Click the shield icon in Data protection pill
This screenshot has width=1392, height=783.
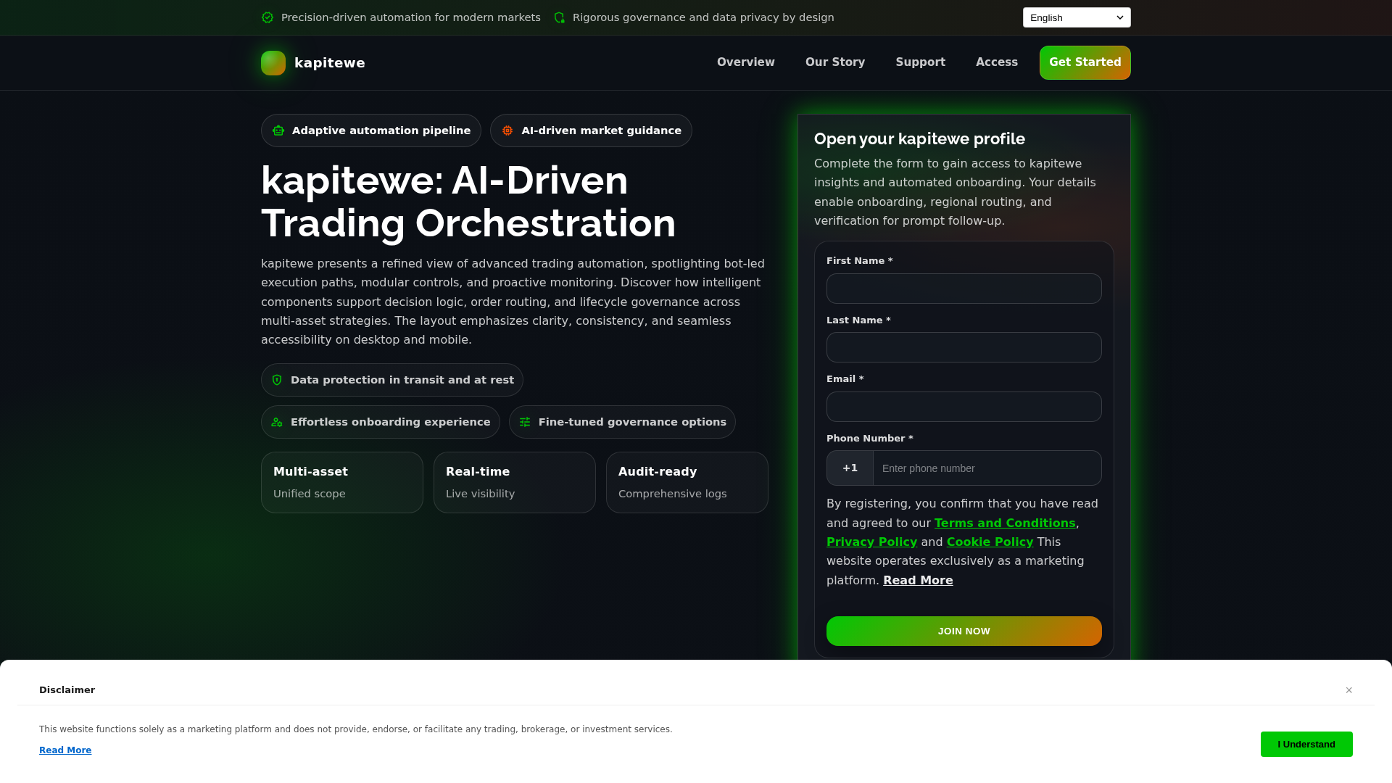(277, 380)
